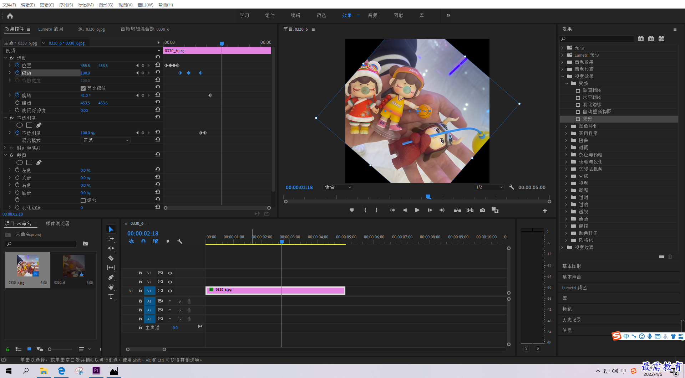Select the 0330_6.jpg thumbnail in project
Image resolution: width=685 pixels, height=378 pixels.
[x=28, y=266]
